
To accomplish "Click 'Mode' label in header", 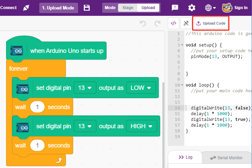I will click(110, 8).
